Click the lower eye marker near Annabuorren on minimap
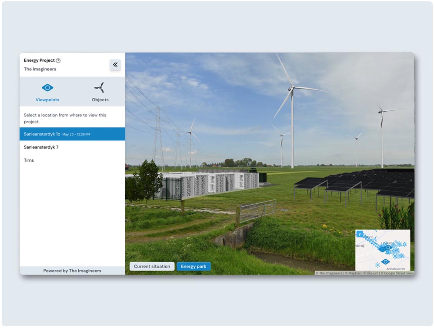The height and width of the screenshot is (328, 434). point(385,262)
